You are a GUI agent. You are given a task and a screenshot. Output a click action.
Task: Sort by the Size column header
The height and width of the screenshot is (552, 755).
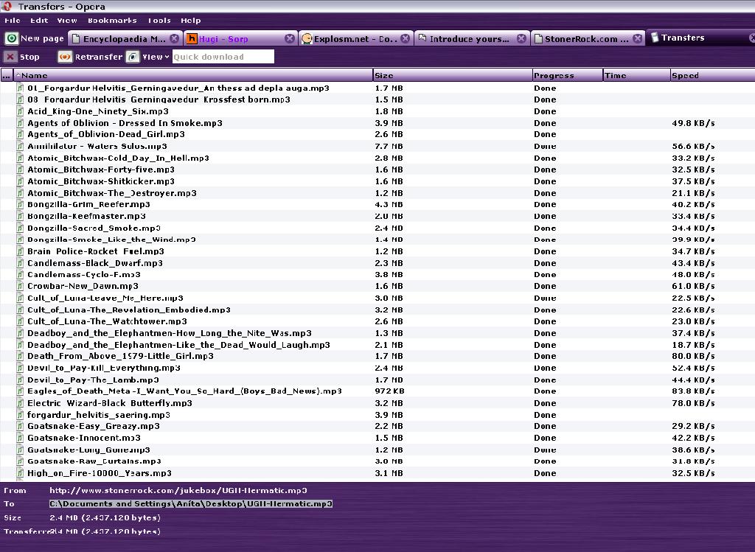[x=452, y=75]
